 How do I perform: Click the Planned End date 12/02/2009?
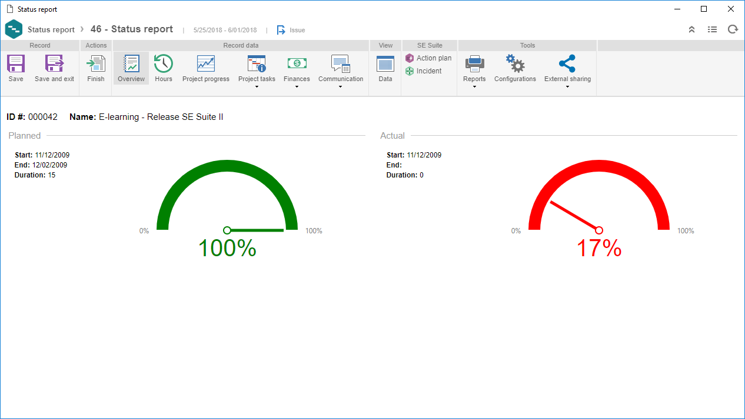(50, 165)
